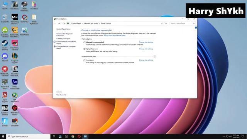Go up one level to Hardware and Sound
This screenshot has height=139, width=247.
(64, 24)
